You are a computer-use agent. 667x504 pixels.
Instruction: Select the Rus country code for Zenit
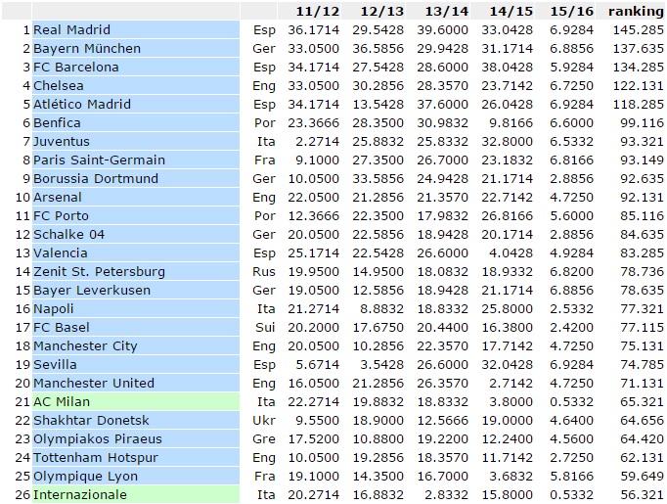263,272
